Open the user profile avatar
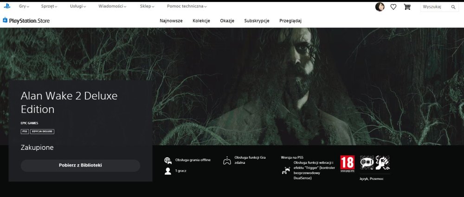The width and height of the screenshot is (464, 197). [x=380, y=7]
